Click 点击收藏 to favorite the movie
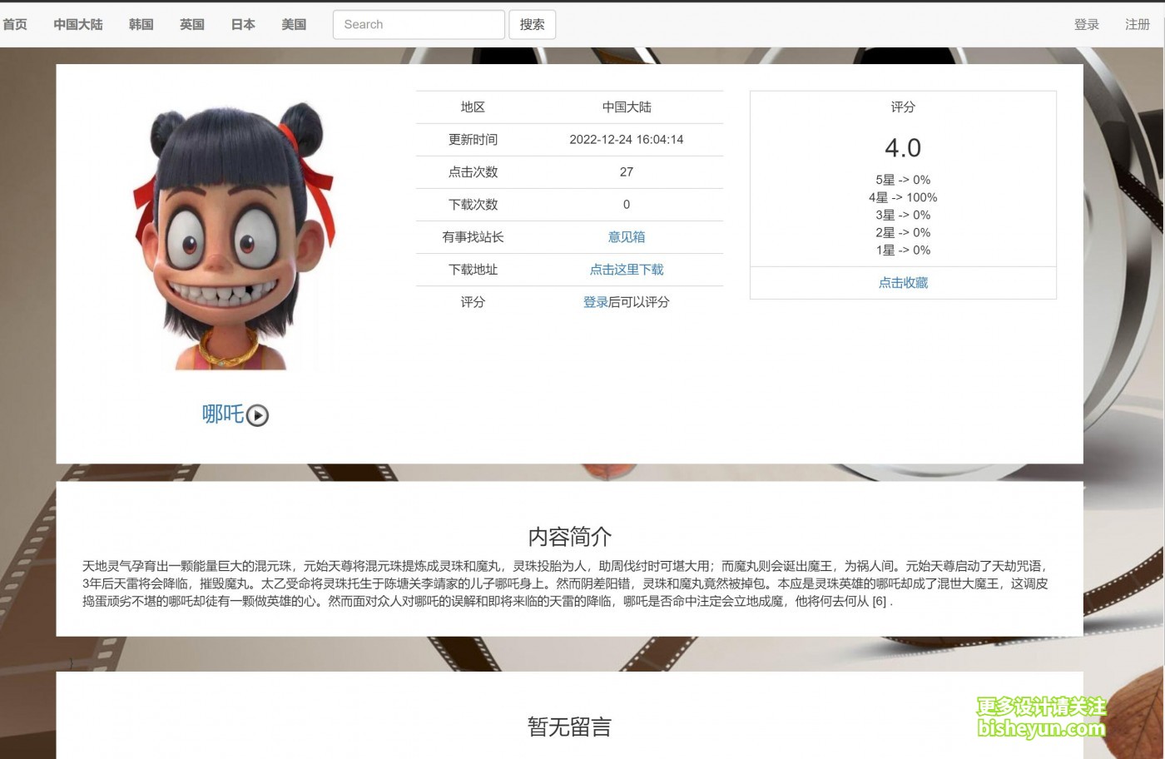The image size is (1165, 759). click(x=903, y=283)
